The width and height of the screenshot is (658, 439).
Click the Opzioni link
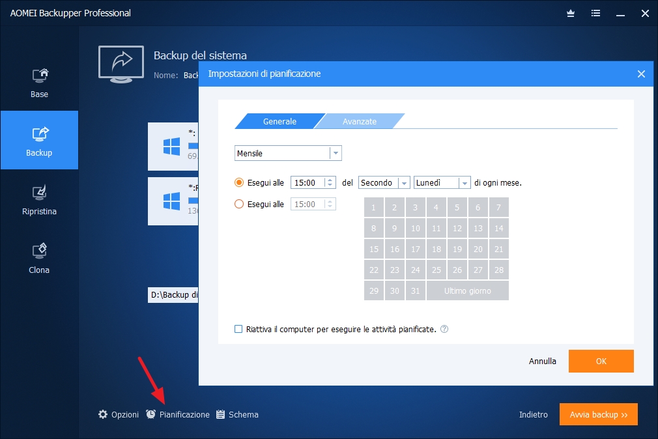[124, 415]
